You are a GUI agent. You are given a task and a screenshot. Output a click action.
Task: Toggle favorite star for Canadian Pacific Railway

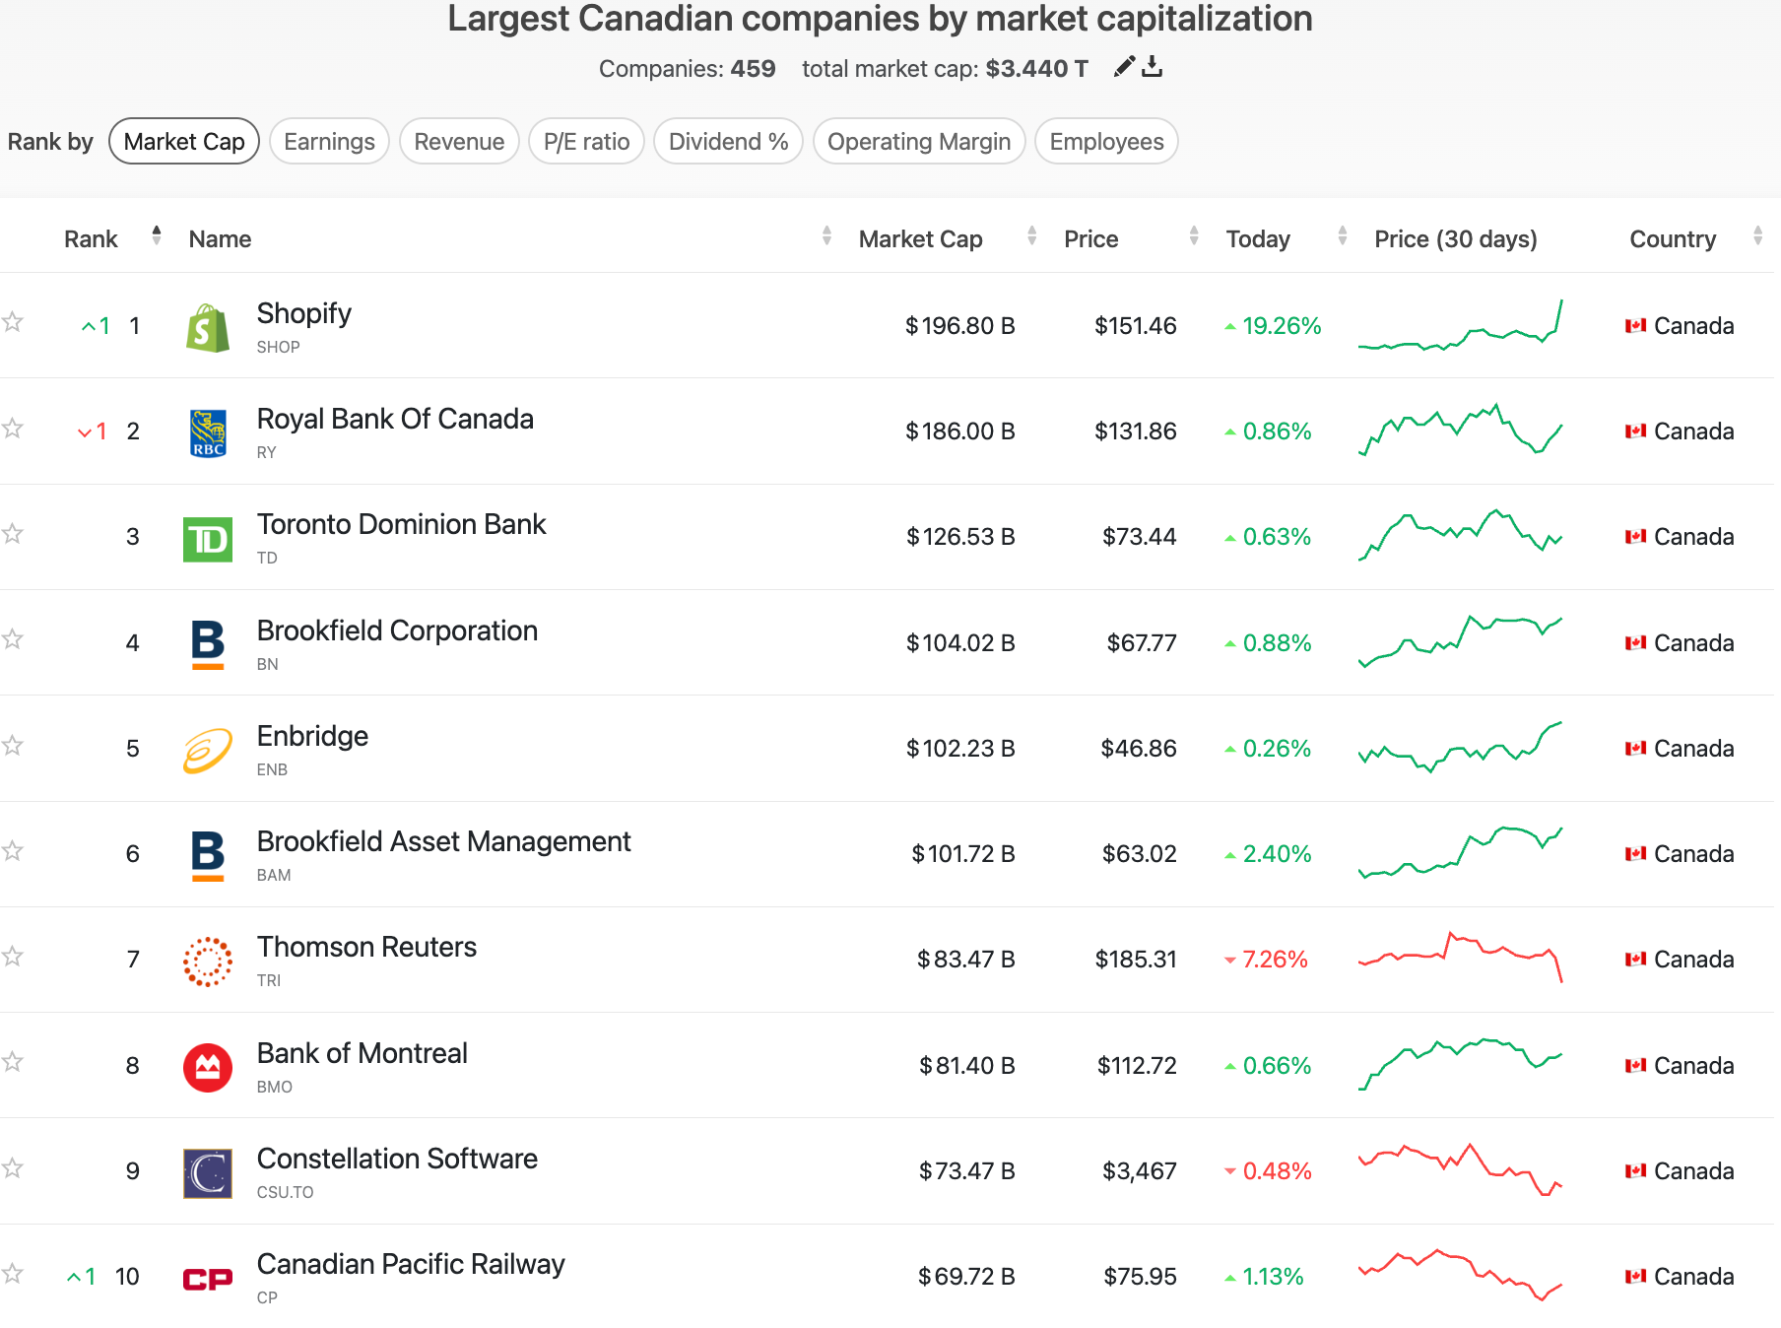(x=12, y=1273)
